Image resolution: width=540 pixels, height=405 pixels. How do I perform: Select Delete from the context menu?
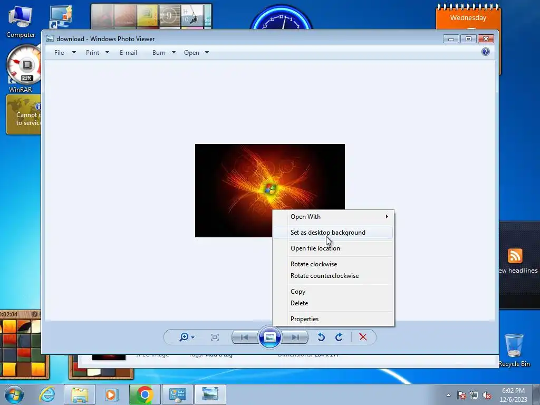pyautogui.click(x=333, y=303)
